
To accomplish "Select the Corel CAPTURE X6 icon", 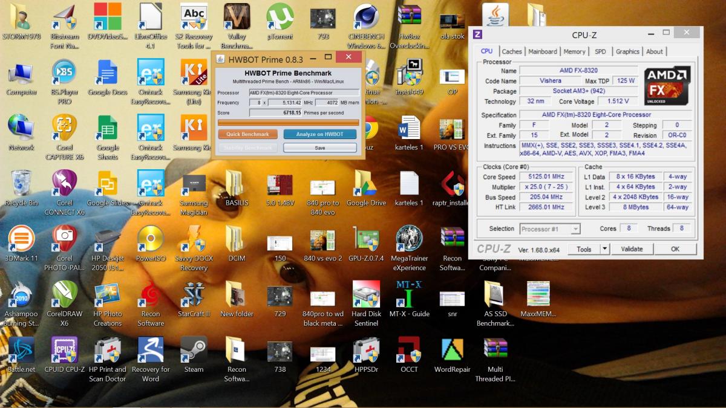I will [64, 128].
